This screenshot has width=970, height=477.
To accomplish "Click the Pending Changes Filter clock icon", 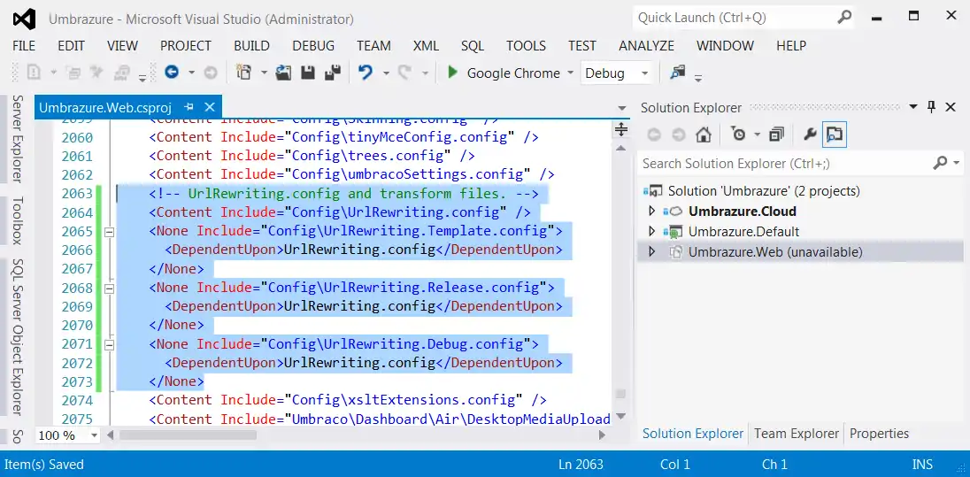I will [739, 135].
